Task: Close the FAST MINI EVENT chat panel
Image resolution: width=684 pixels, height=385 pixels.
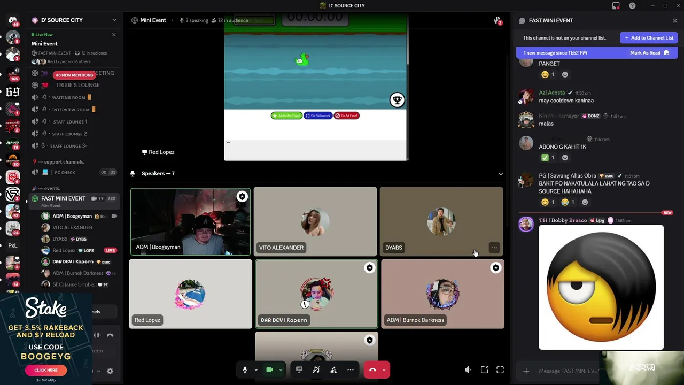Action: tap(675, 20)
